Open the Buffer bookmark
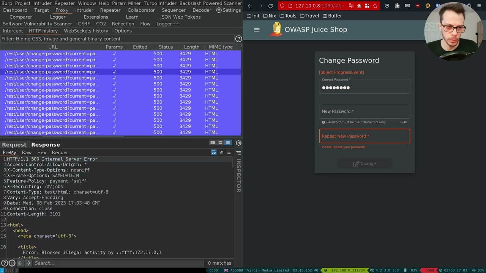This screenshot has height=273, width=486. tap(332, 16)
